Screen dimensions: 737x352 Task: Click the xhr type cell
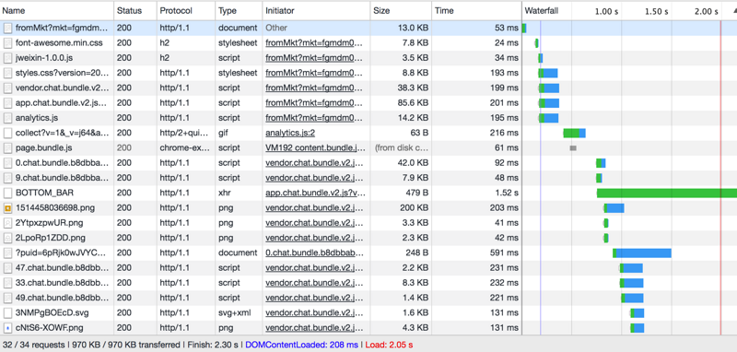224,193
